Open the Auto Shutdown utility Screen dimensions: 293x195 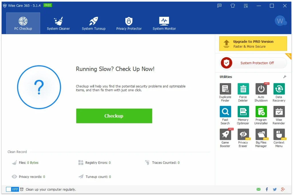point(261,89)
